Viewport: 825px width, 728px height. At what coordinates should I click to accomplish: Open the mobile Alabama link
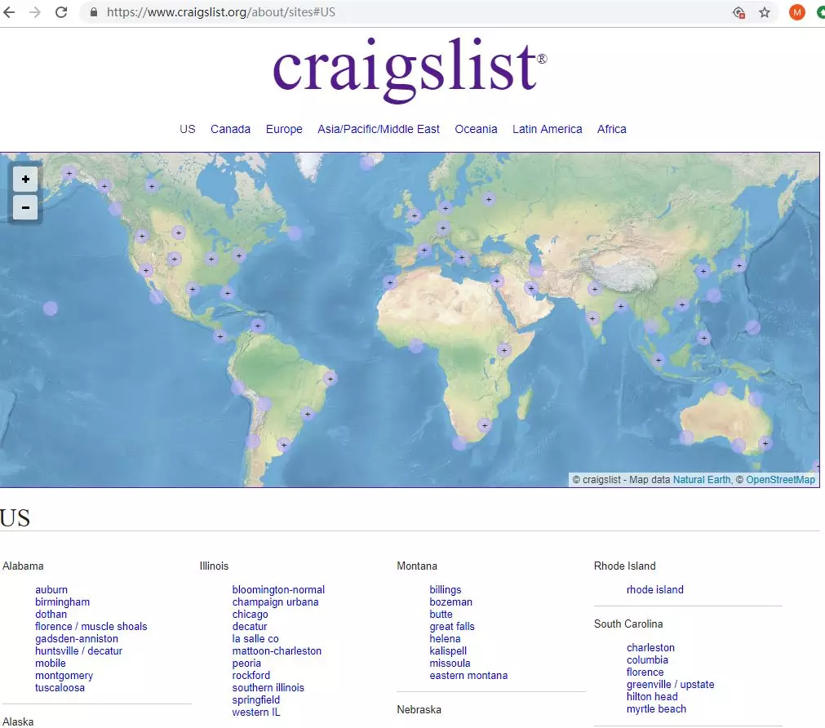click(x=51, y=664)
